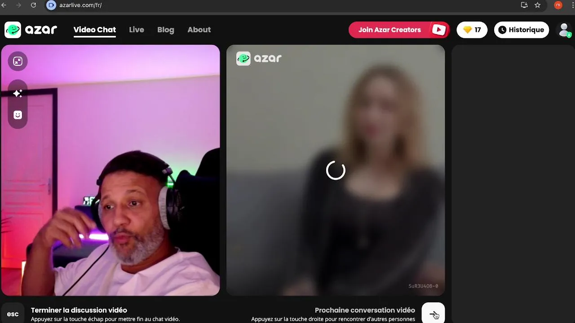The height and width of the screenshot is (323, 575).
Task: Click the install app icon in toolbar
Action: pyautogui.click(x=524, y=5)
